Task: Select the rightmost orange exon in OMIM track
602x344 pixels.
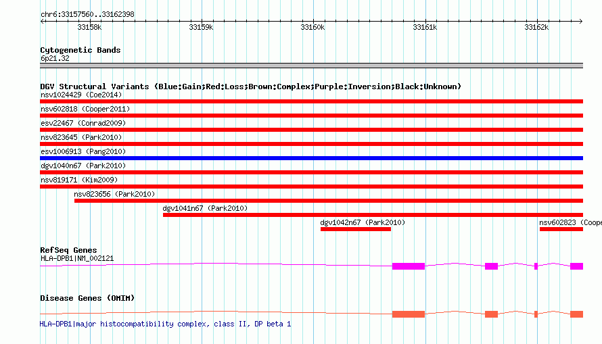Action: pyautogui.click(x=577, y=314)
